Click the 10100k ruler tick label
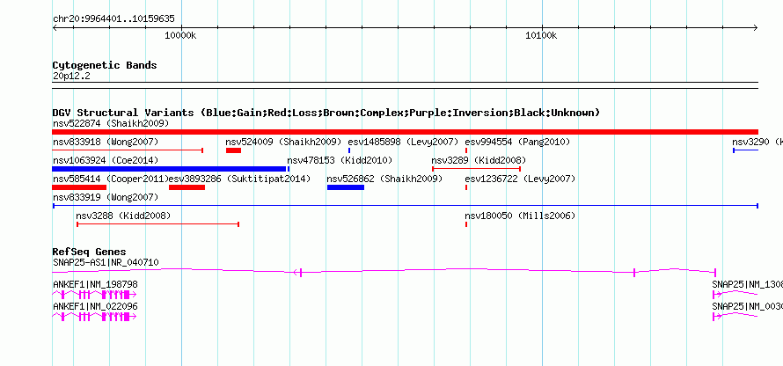The width and height of the screenshot is (783, 366). tap(541, 36)
